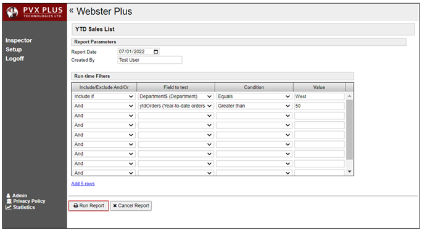Open Setup in the sidebar menu
This screenshot has height=230, width=422.
14,49
